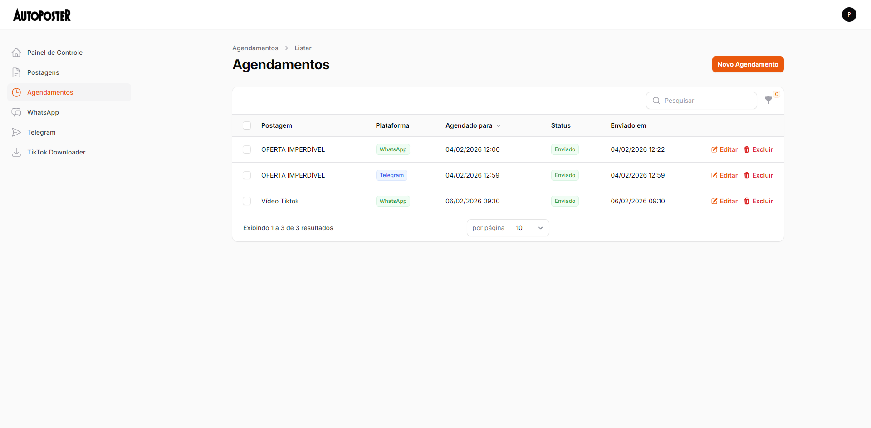Toggle the select-all checkbox in the table header

(247, 125)
